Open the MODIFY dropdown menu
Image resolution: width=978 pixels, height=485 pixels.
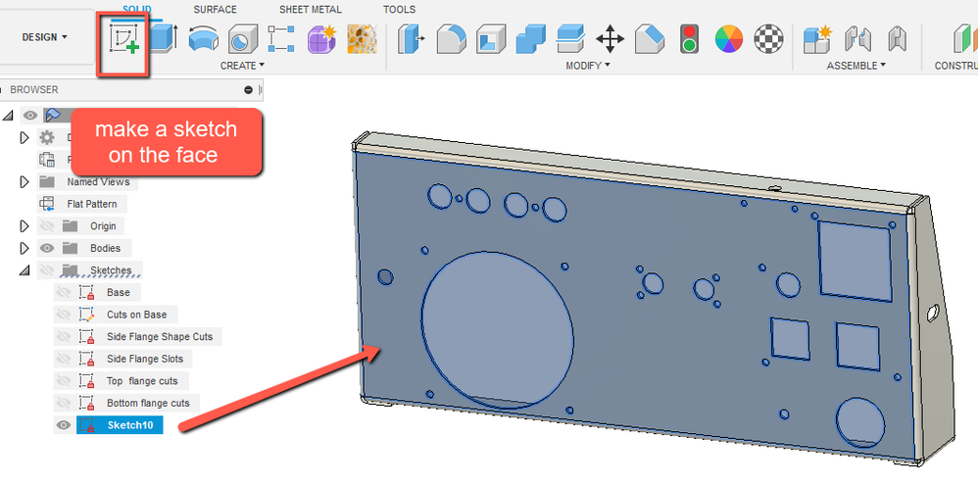point(588,66)
